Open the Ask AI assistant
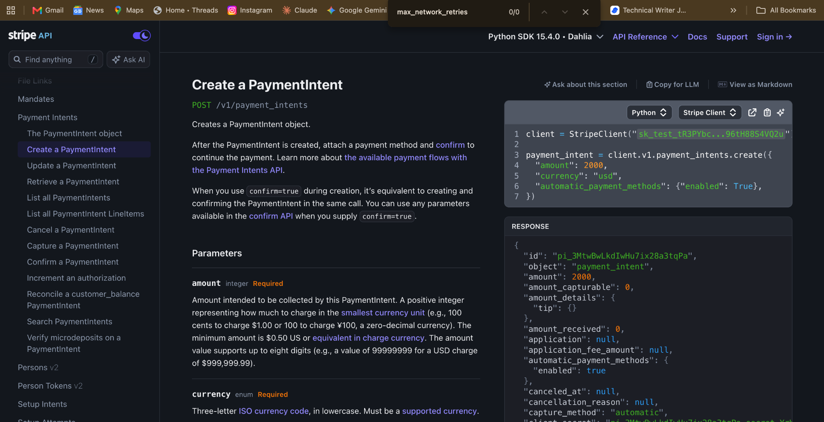 pos(128,60)
